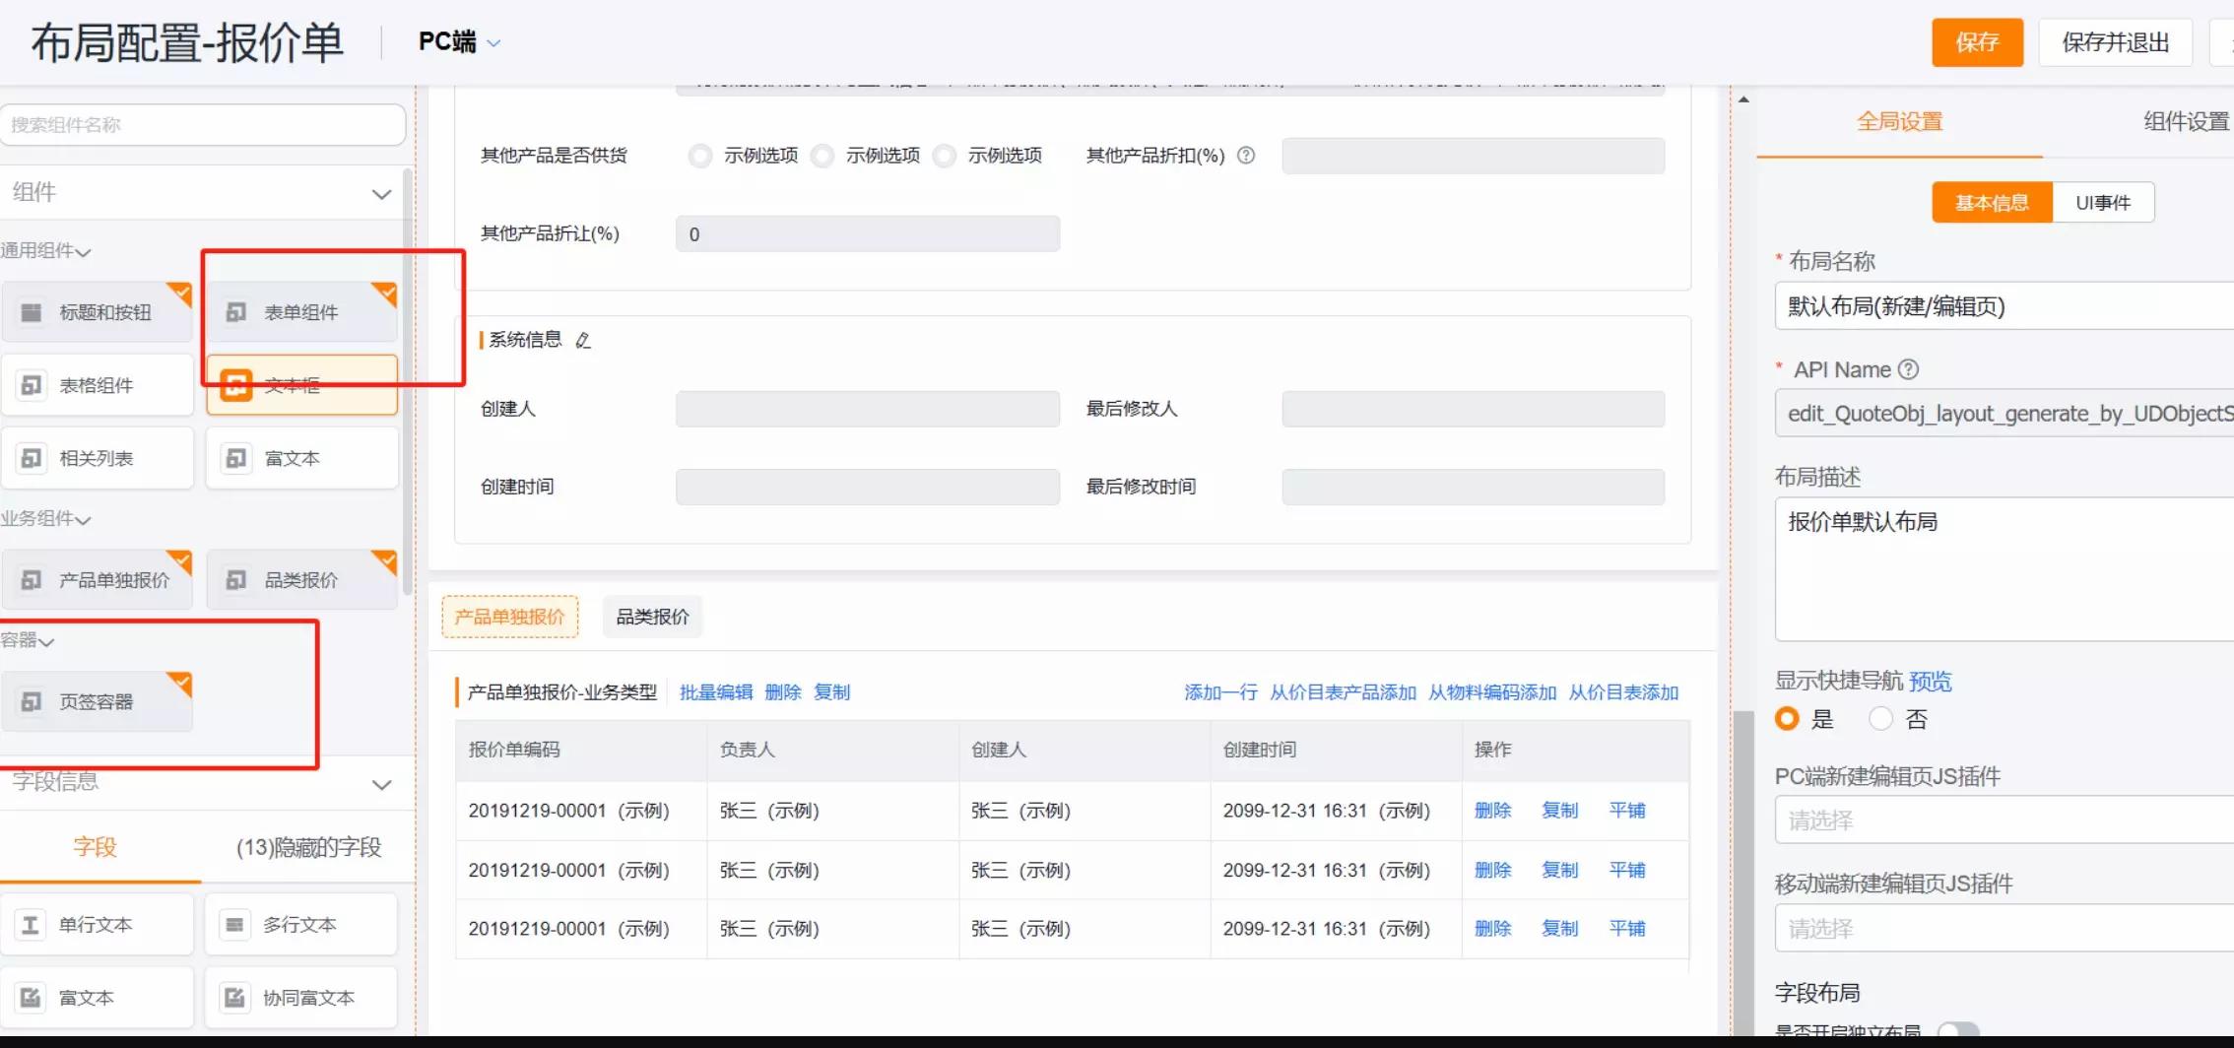Open the PC端 device dropdown
The width and height of the screenshot is (2234, 1048).
(x=459, y=42)
